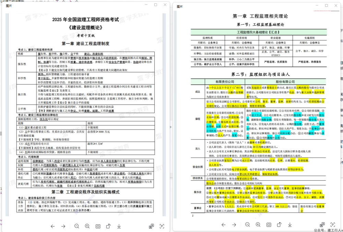Rotate the image in right viewer
The height and width of the screenshot is (232, 343).
coord(279,224)
